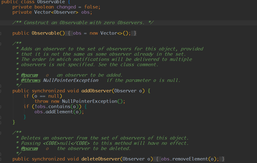Click comment line 'The order in which notifications'

[x=106, y=59]
